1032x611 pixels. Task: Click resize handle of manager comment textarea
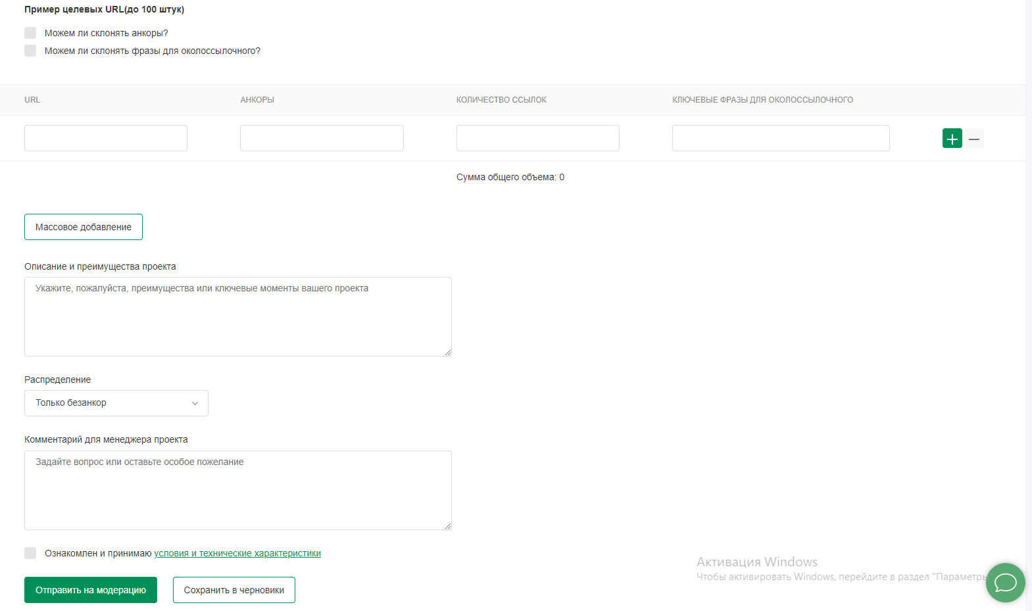coord(448,526)
